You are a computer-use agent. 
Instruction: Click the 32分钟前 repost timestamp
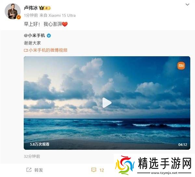coord(32,156)
